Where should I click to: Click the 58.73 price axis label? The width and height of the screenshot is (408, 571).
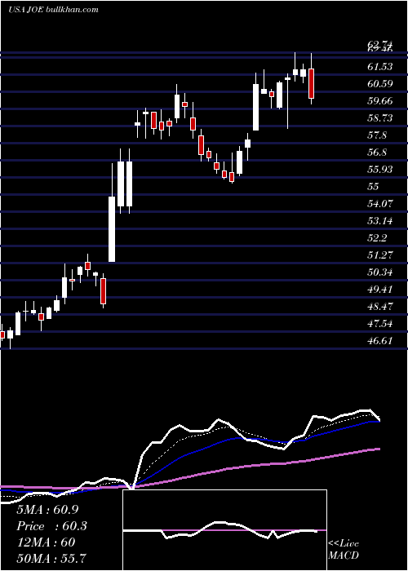tap(380, 118)
